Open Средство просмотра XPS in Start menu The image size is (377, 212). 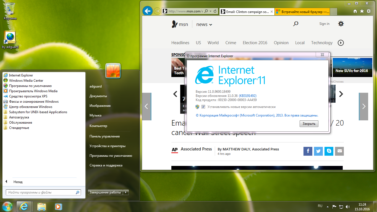pos(25,96)
